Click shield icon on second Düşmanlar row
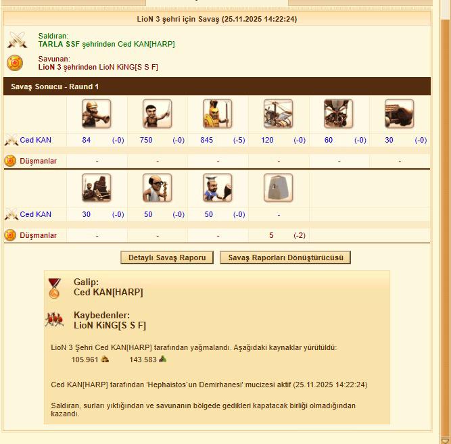451x444 pixels. [x=10, y=235]
